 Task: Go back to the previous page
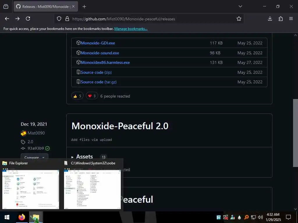pos(7,19)
